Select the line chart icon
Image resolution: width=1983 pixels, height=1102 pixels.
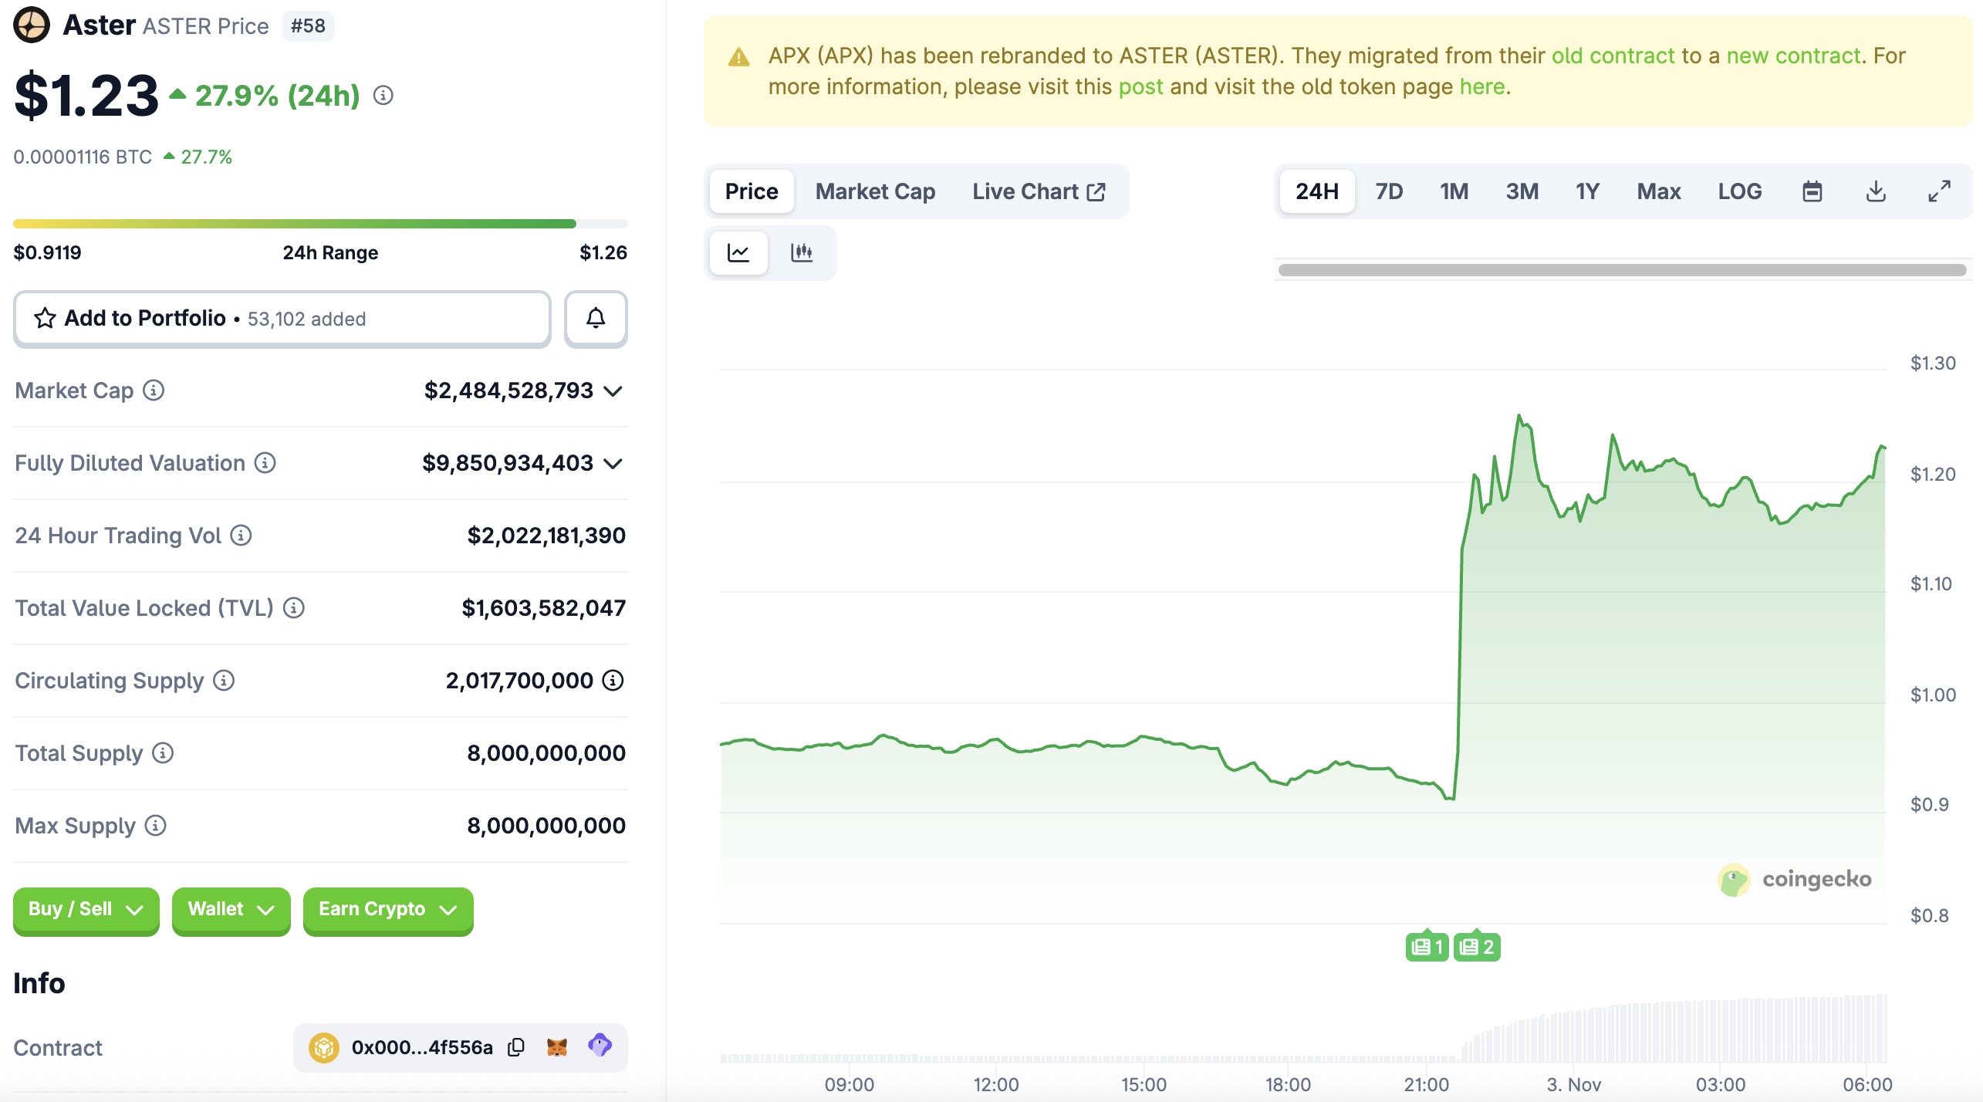738,252
